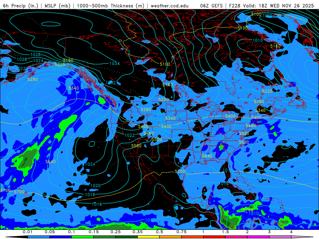
Task: Select the red 1 inch legend swatch
Action: tap(215, 237)
